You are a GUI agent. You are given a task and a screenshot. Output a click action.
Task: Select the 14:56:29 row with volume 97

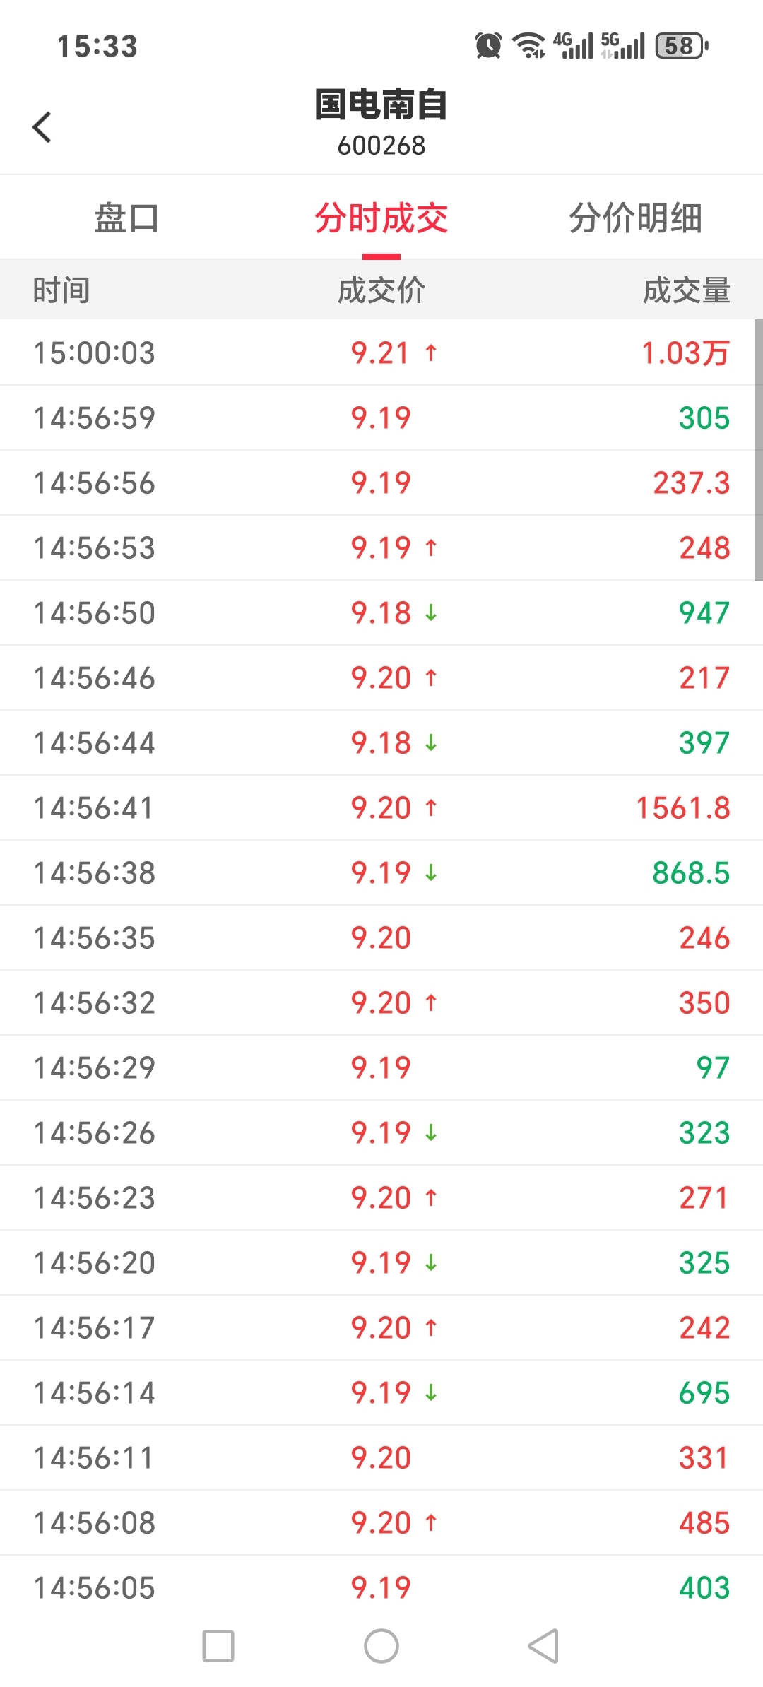click(x=381, y=1067)
